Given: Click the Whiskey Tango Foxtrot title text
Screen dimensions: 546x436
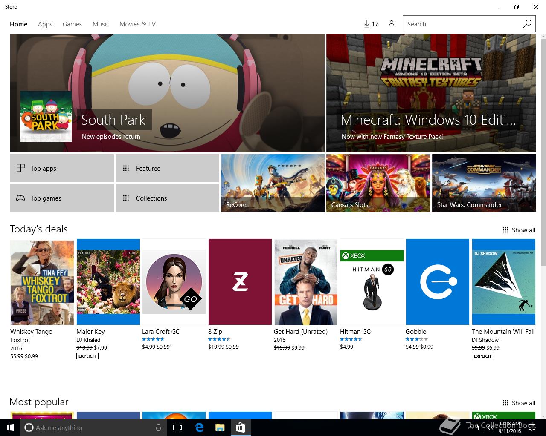Looking at the screenshot, I should coord(31,336).
